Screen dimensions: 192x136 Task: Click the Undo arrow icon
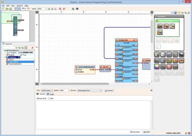[x=23, y=9]
